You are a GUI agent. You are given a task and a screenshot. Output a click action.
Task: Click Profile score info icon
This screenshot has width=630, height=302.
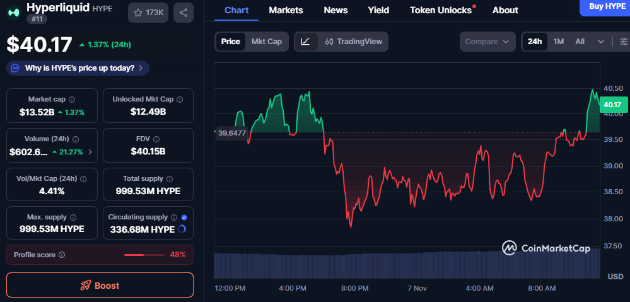62,255
